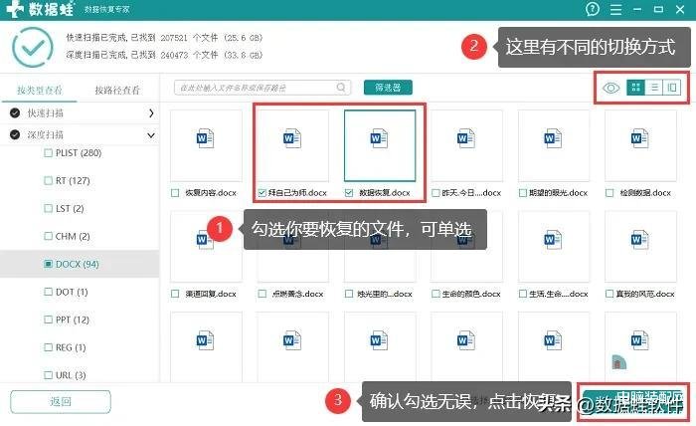The image size is (696, 426).
Task: Check the DOT (1) box
Action: tap(49, 292)
